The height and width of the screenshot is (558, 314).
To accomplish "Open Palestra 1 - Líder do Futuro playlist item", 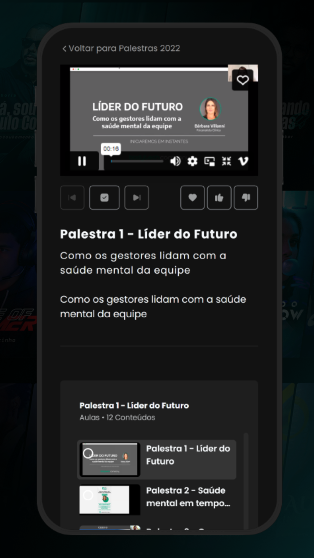I will [x=157, y=459].
